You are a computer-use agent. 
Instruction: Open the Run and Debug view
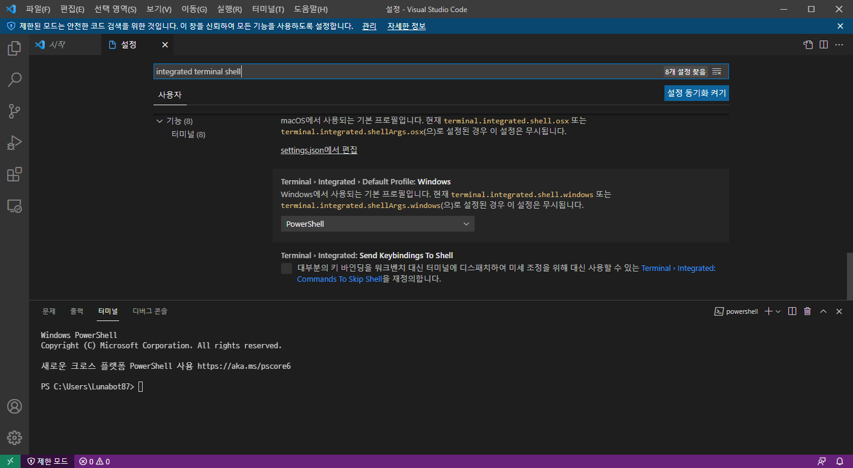[x=15, y=143]
